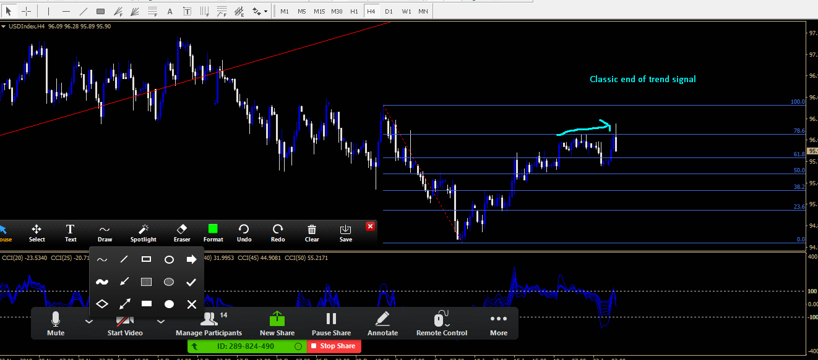Activate the Spotlight annotation tool

(143, 232)
